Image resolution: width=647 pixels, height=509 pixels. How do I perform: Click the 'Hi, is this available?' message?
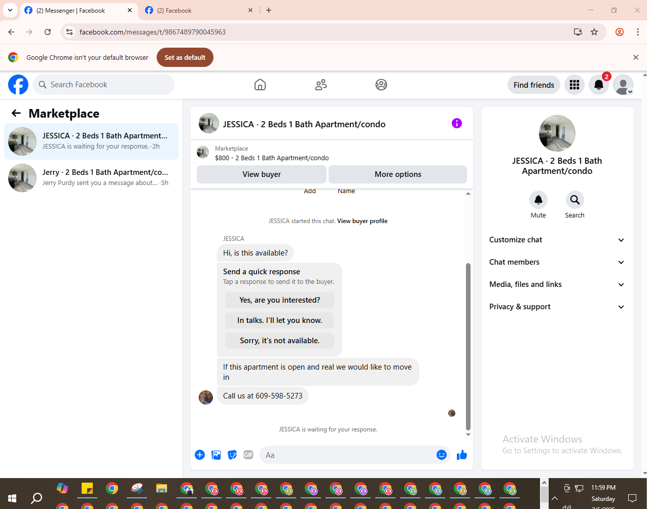click(256, 253)
